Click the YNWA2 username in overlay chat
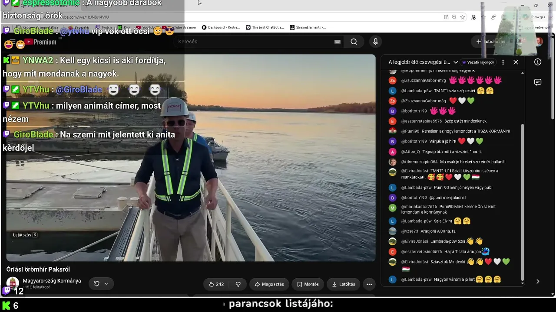This screenshot has width=556, height=312. (37, 61)
